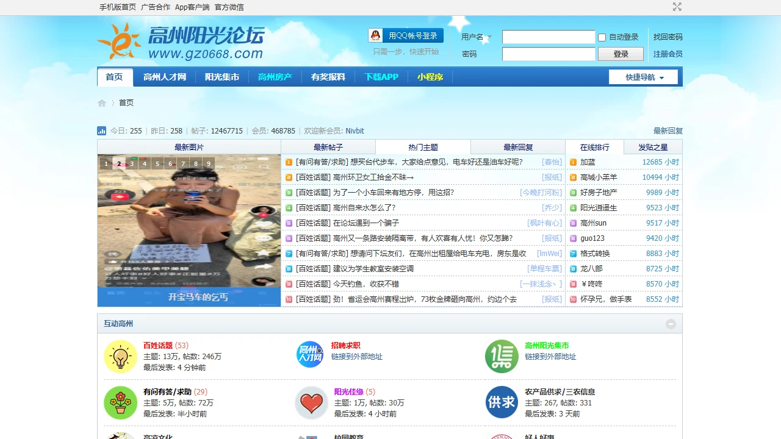This screenshot has width=781, height=439.
Task: Switch to the 最新回复 tab in the post panel
Action: coord(518,147)
